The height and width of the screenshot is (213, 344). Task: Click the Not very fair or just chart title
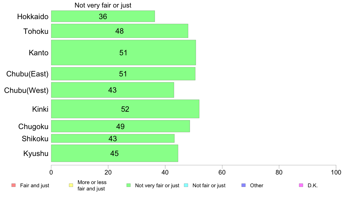(103, 5)
